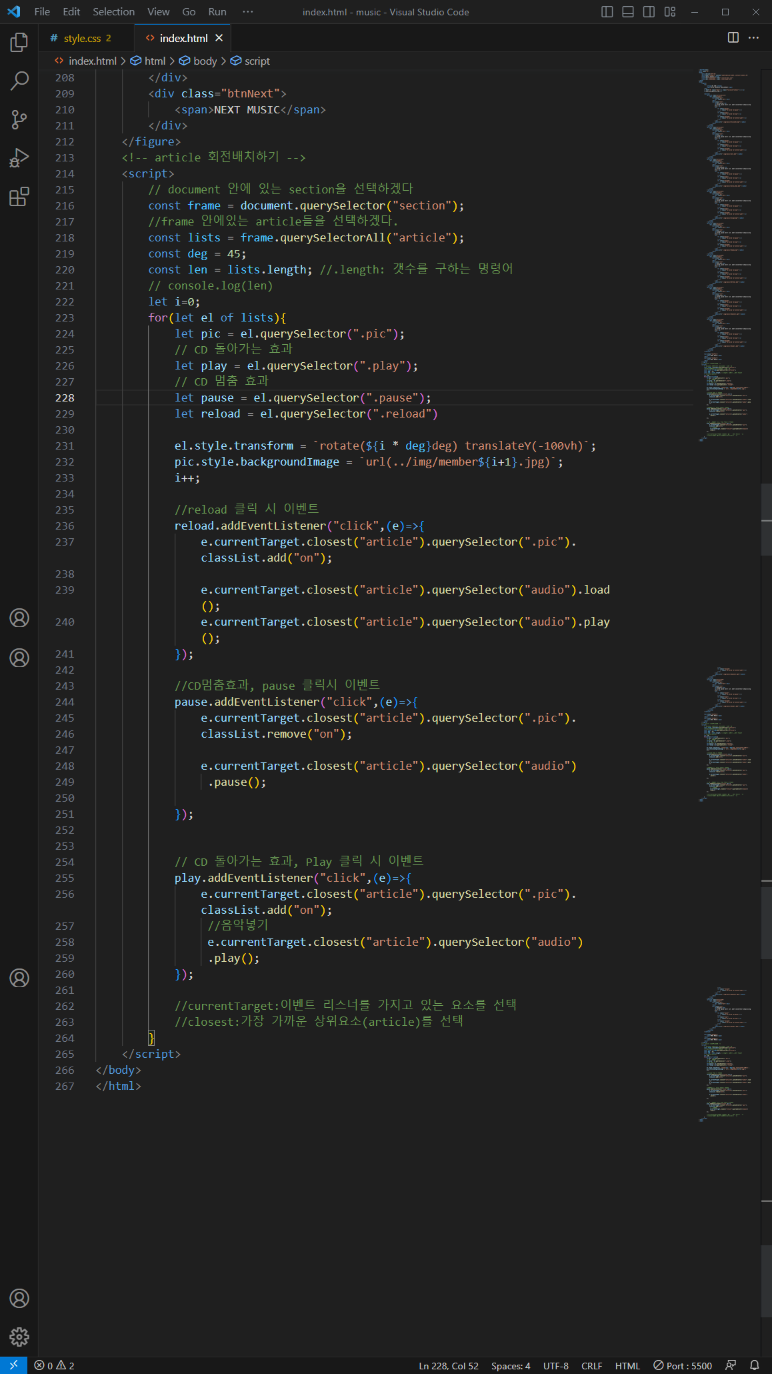Screen dimensions: 772x1374
Task: Open the View menu
Action: 158,12
